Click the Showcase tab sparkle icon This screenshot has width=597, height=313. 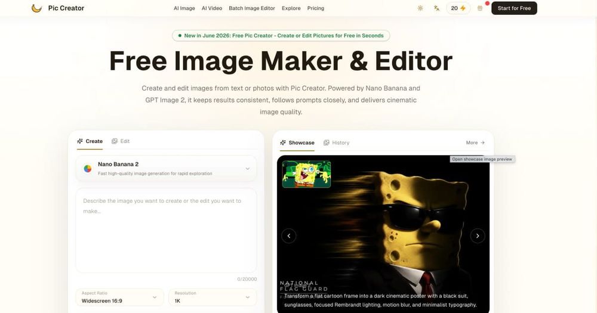point(283,142)
